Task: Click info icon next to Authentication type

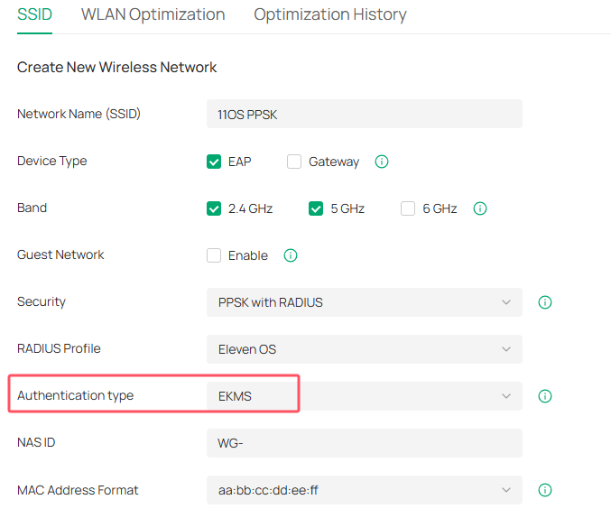Action: point(545,396)
